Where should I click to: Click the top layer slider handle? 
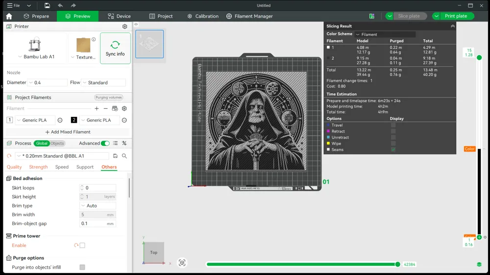479,57
